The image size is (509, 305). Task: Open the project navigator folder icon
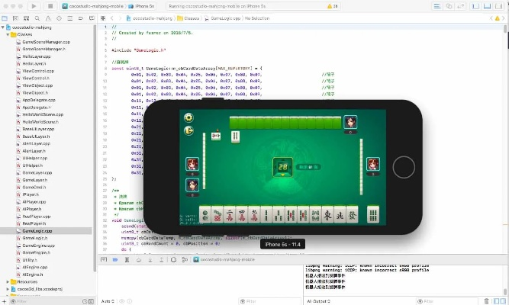tap(5, 18)
